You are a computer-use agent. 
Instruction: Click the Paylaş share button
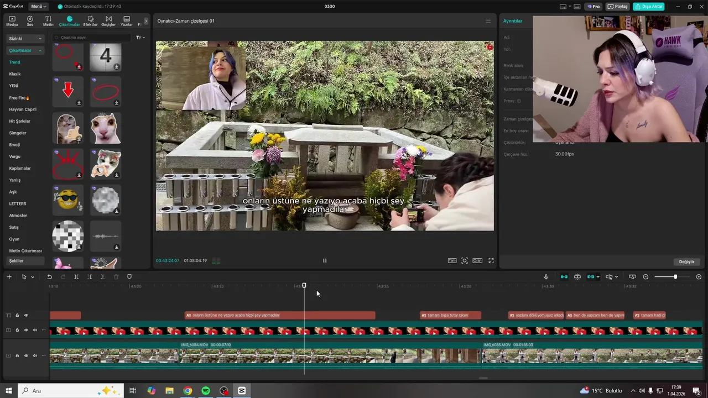[618, 6]
